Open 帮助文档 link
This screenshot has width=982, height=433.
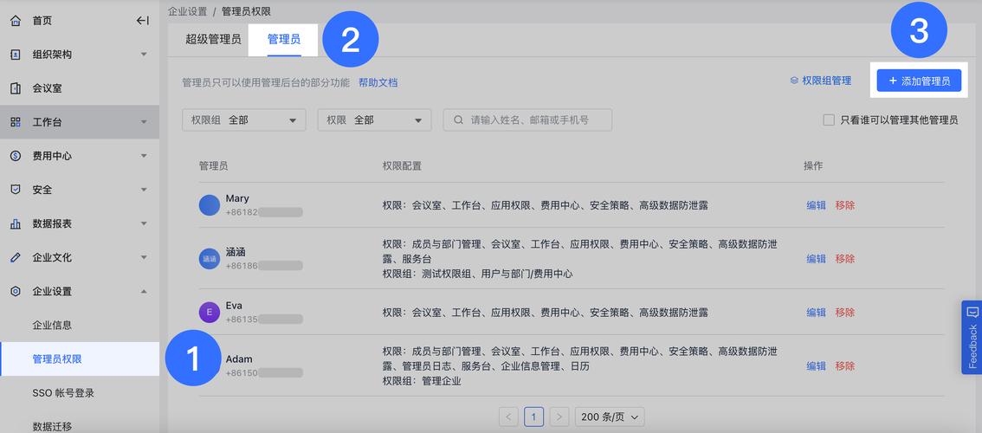point(378,82)
